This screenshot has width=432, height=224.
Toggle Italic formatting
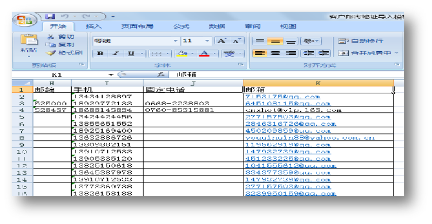pyautogui.click(x=116, y=53)
